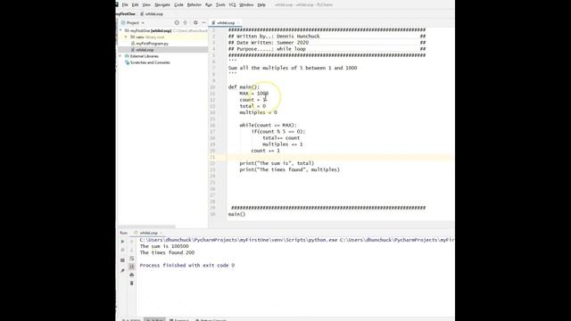Click the collapse-all icon in Project panel

pos(185,22)
